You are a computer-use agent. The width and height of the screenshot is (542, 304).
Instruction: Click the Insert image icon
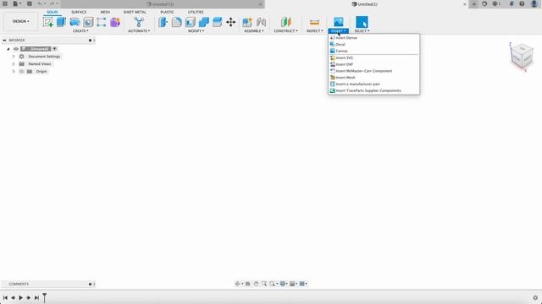pos(339,22)
